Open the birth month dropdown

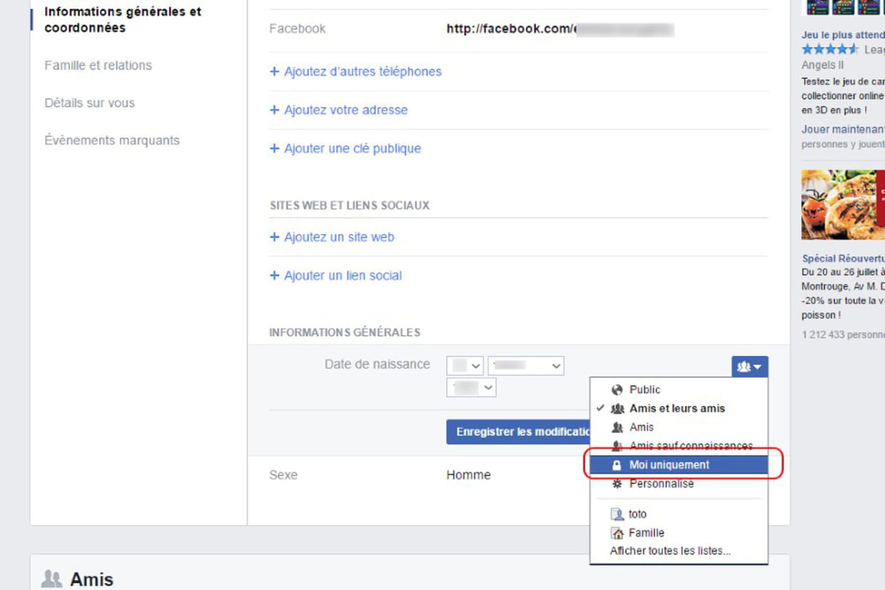pyautogui.click(x=526, y=366)
